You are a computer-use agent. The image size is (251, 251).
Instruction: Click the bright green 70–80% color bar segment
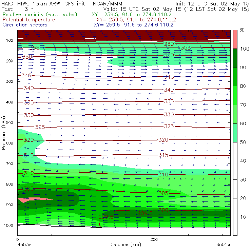pyautogui.click(x=235, y=95)
